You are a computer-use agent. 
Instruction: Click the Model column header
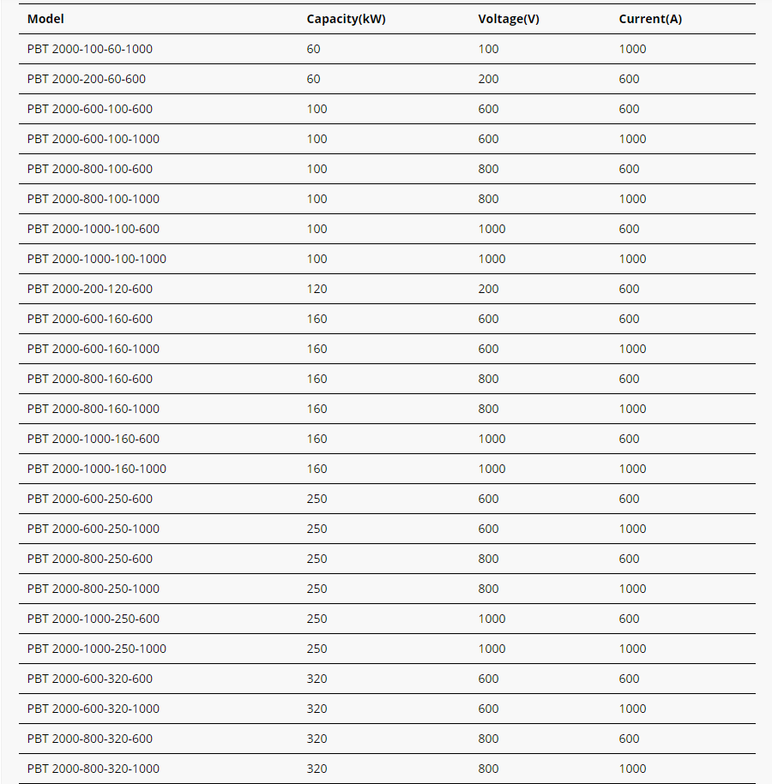[45, 19]
